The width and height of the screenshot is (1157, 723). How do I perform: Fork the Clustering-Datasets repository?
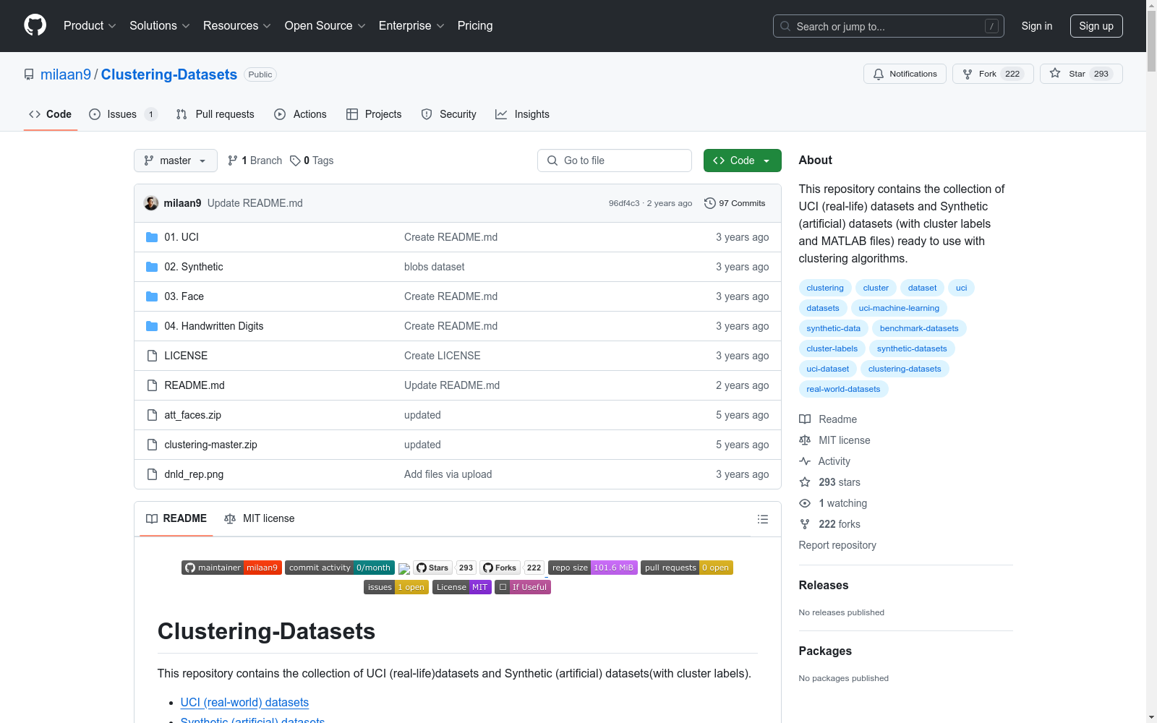pyautogui.click(x=992, y=74)
